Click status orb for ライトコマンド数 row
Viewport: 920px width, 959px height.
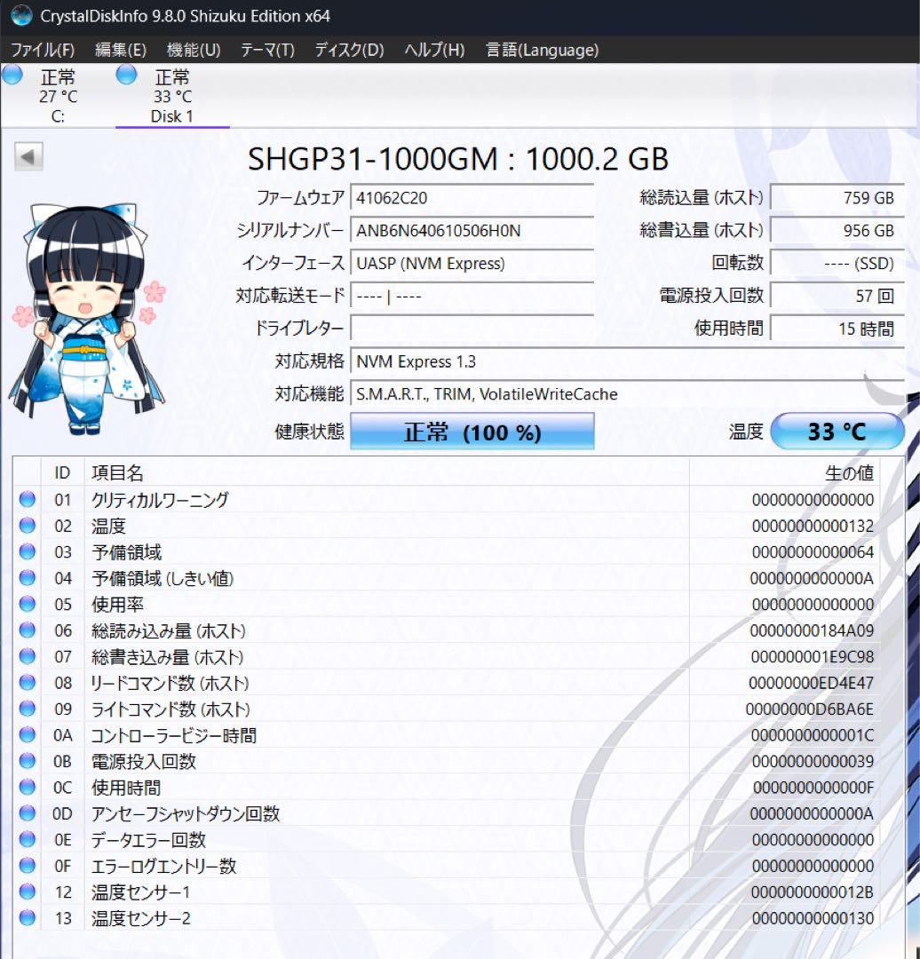click(27, 709)
